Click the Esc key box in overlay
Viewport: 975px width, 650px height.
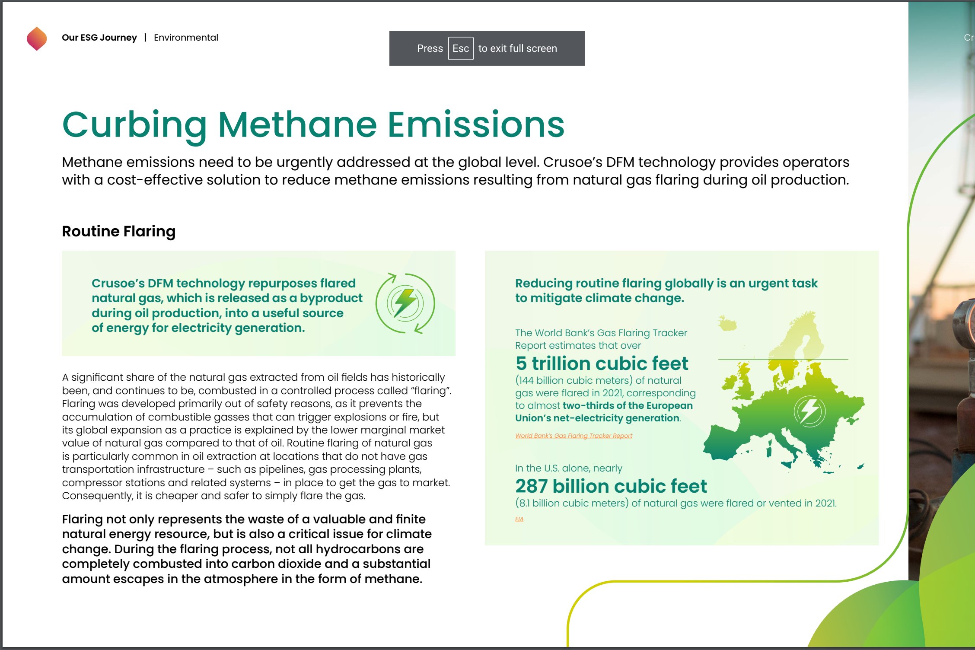[x=460, y=48]
